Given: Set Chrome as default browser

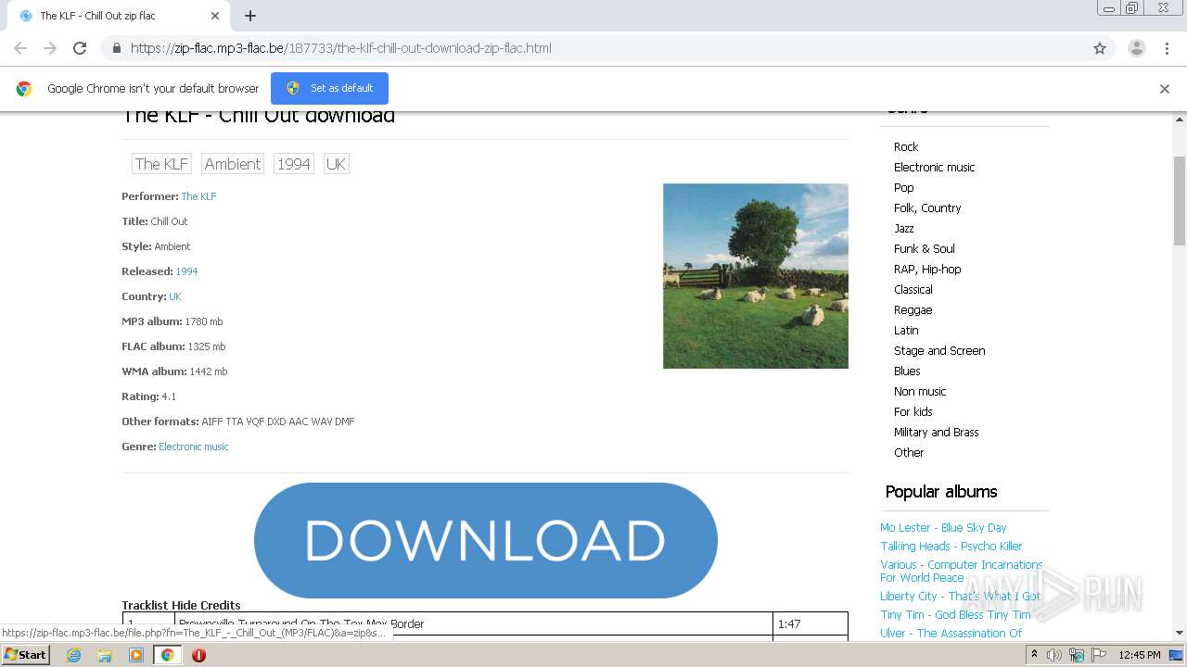Looking at the screenshot, I should 329,88.
